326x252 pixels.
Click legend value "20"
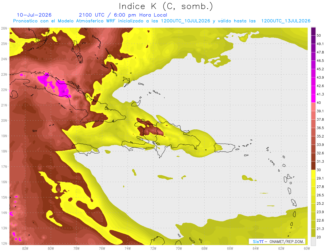coord(319,237)
